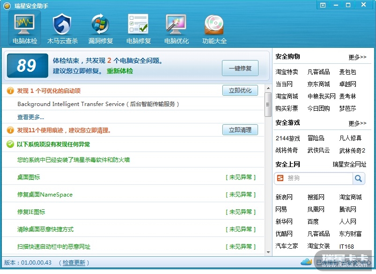Select the 桌面图标 row
376x274 pixels.
tap(133, 177)
